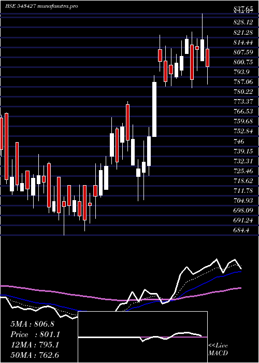259x363 pixels.
Task: Click the 773.37 price axis label
Action: 243,102
